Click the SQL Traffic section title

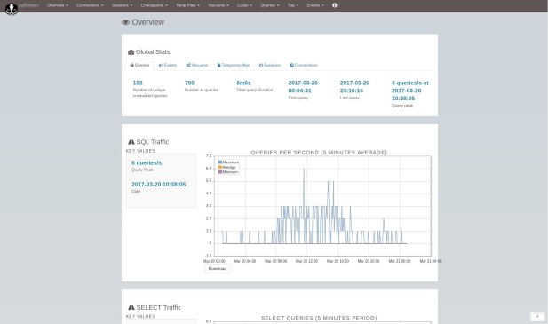tap(153, 142)
